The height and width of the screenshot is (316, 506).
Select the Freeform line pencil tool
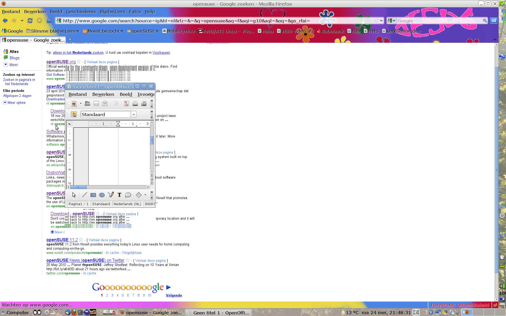pos(111,195)
